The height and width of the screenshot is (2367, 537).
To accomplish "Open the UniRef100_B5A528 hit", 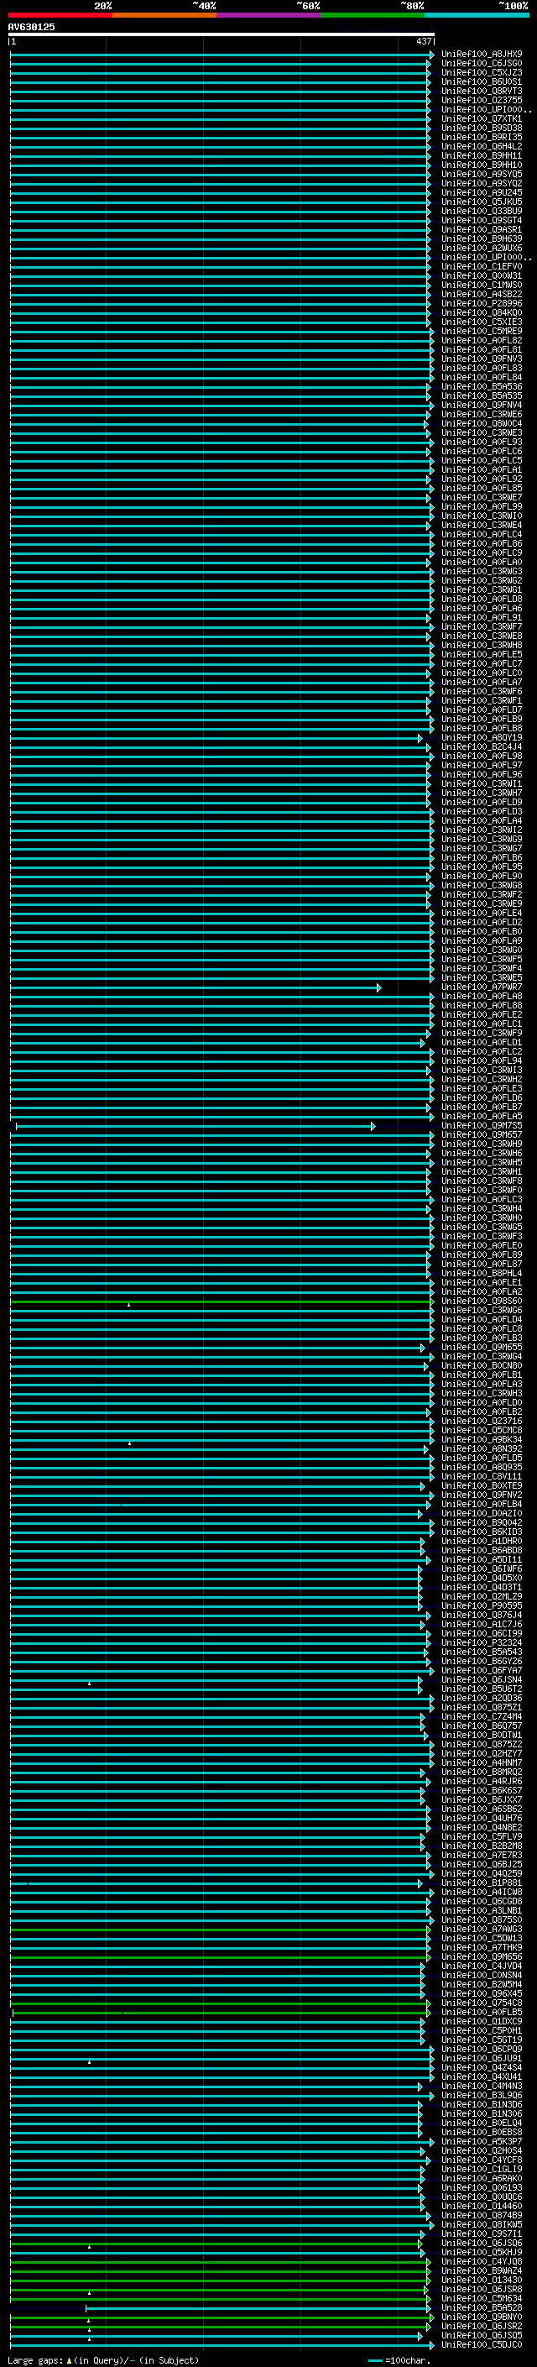I will (482, 2307).
